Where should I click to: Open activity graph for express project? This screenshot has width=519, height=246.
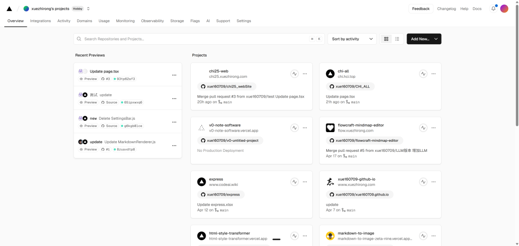click(295, 182)
